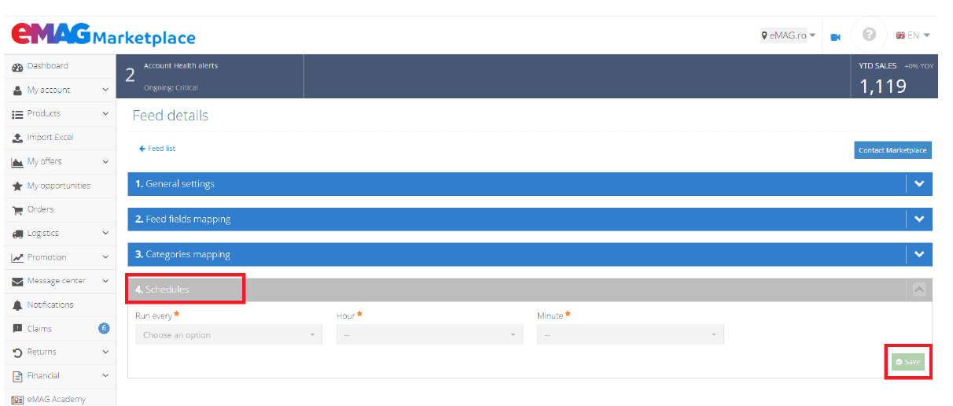Click the YTD SALES value 1,119
The width and height of the screenshot is (953, 406).
point(883,86)
